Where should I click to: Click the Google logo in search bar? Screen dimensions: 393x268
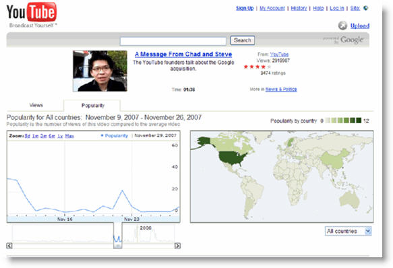click(x=352, y=40)
